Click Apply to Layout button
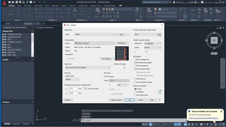 [x=116, y=100]
